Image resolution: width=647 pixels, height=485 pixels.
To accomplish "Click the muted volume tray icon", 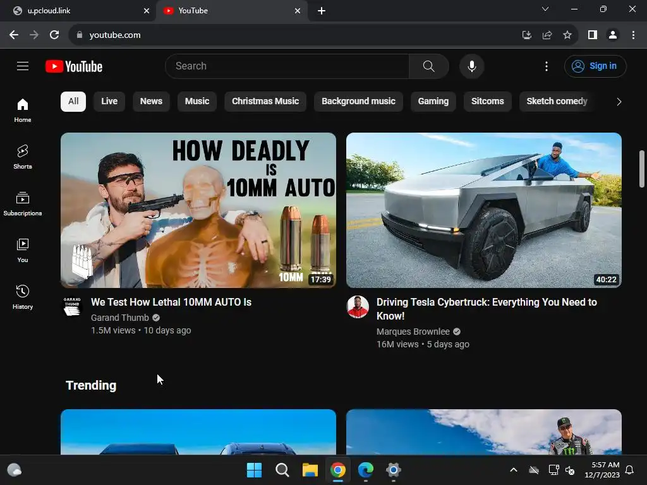I will point(571,470).
